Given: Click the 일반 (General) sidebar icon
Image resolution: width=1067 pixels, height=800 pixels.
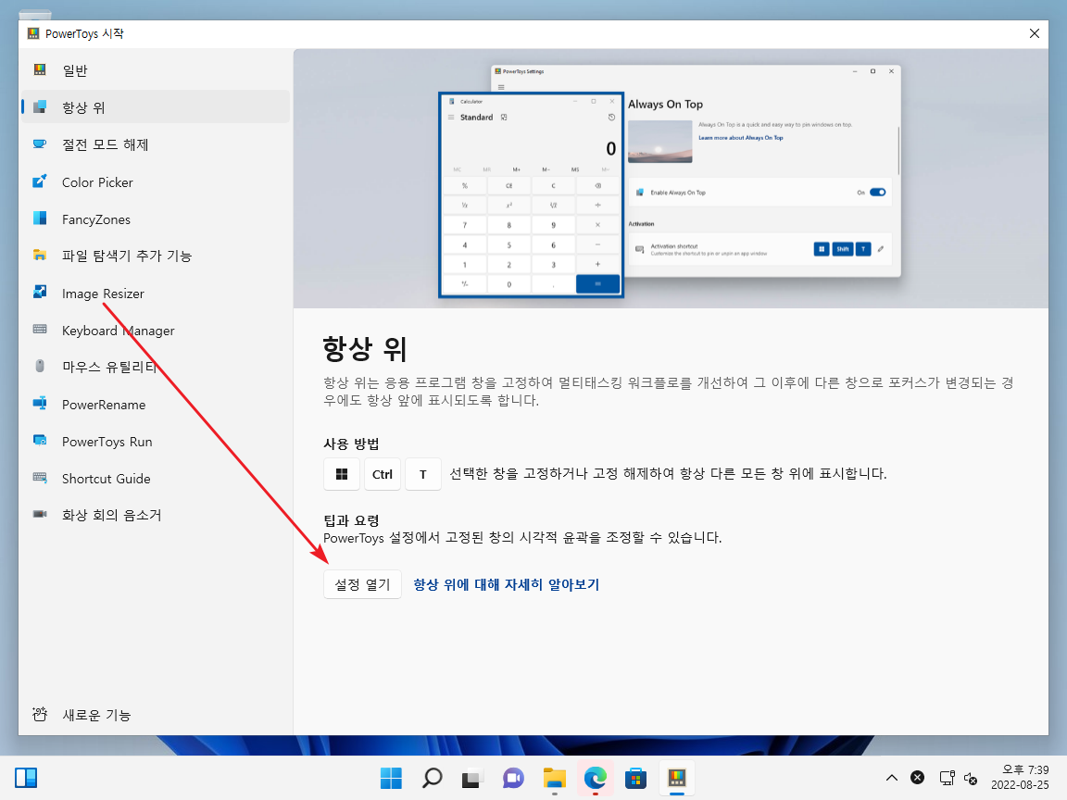Looking at the screenshot, I should point(40,70).
